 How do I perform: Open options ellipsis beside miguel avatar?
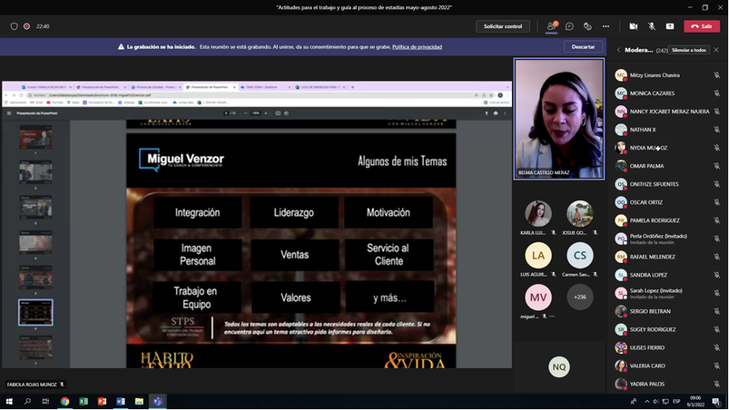[552, 316]
